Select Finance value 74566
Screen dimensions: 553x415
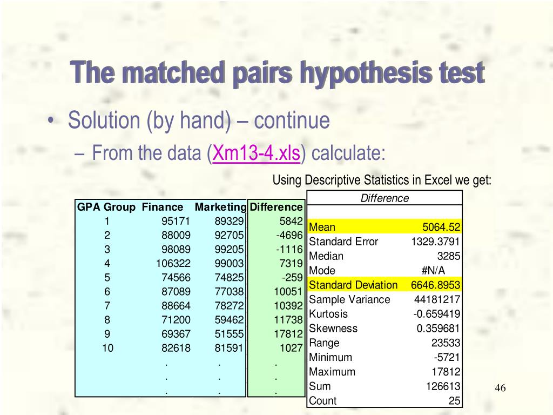click(176, 278)
